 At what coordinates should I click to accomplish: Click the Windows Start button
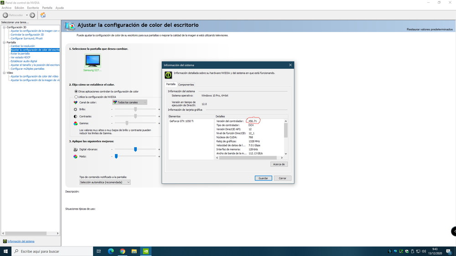click(x=5, y=251)
